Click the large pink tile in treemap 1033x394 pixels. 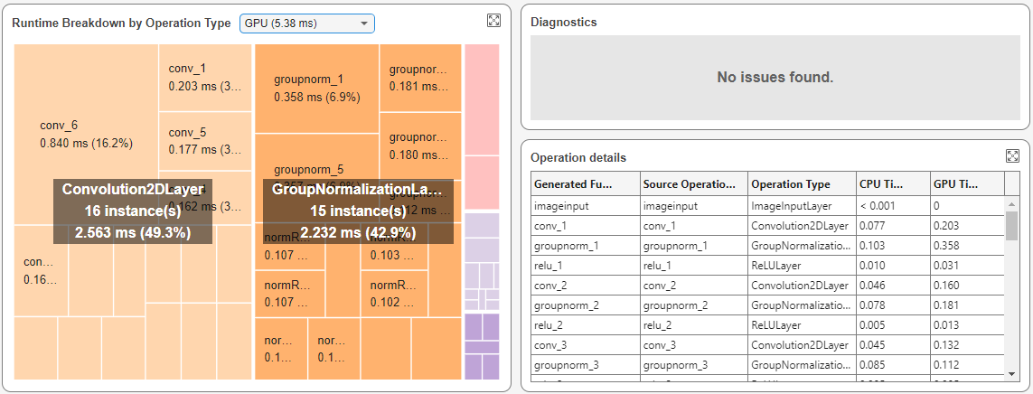coord(481,99)
